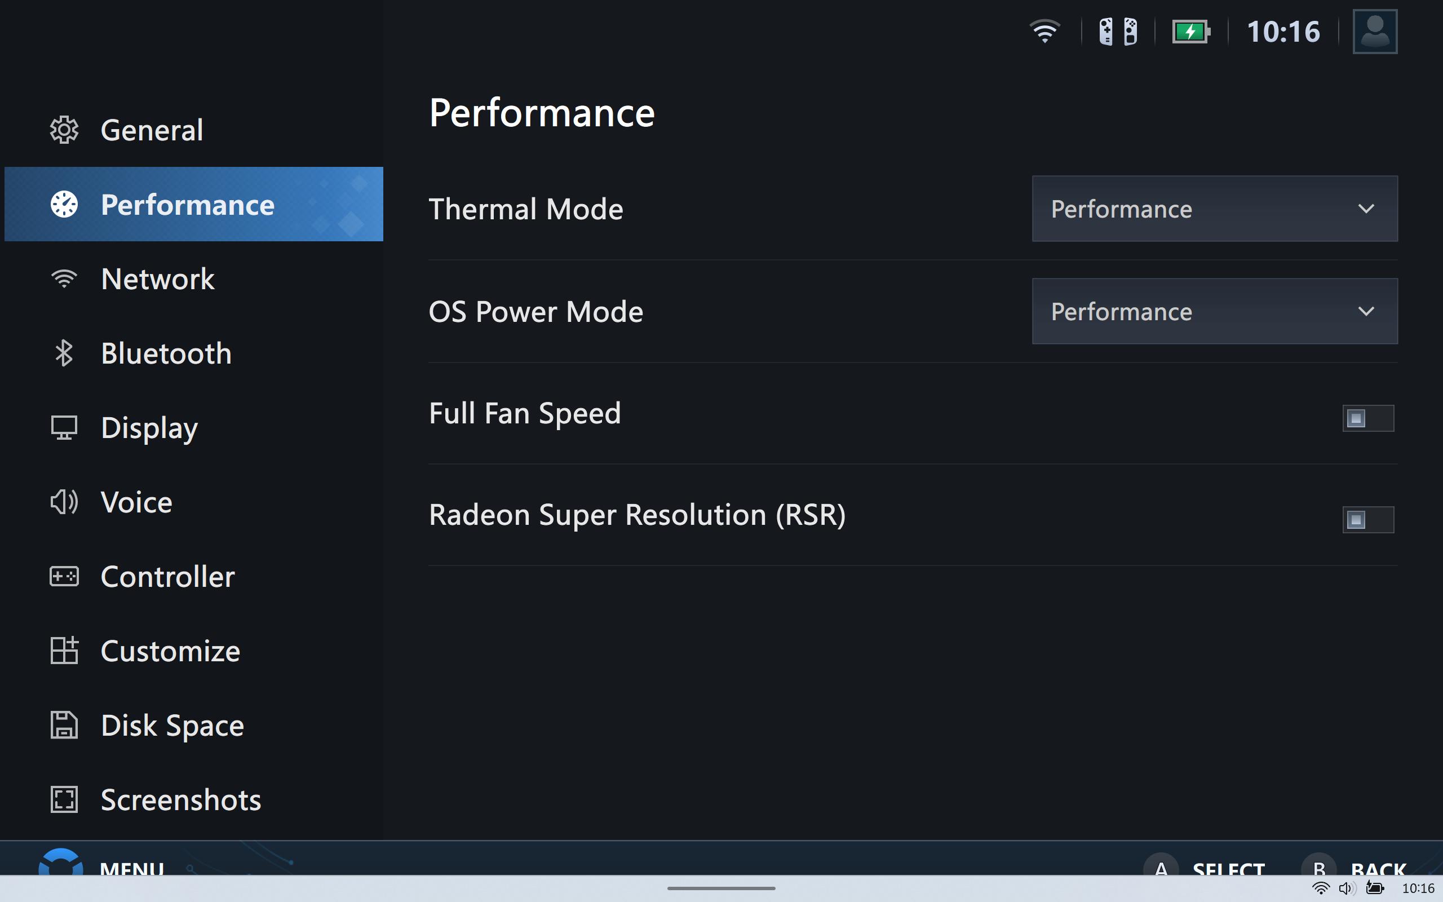Viewport: 1443px width, 902px height.
Task: Click the Customize grid icon
Action: point(64,650)
